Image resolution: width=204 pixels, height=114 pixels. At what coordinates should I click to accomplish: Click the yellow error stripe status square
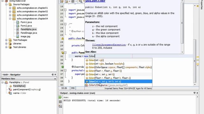click(198, 6)
